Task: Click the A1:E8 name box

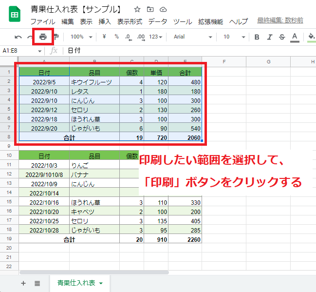Action: 19,50
